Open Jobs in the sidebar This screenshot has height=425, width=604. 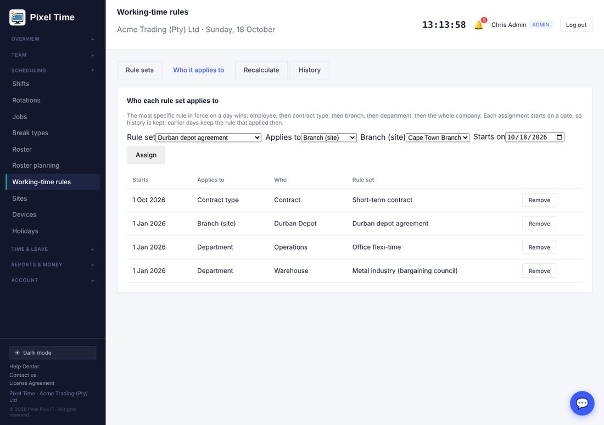pos(53,117)
